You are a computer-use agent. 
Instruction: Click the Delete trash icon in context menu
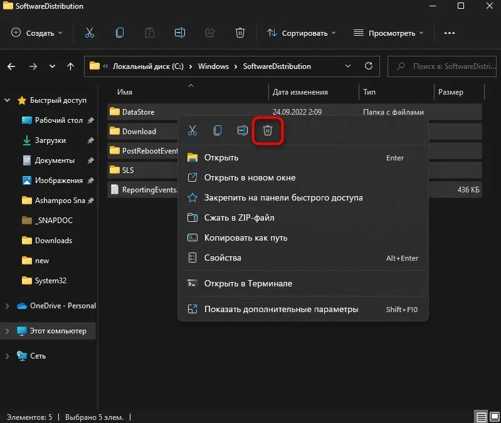coord(268,130)
